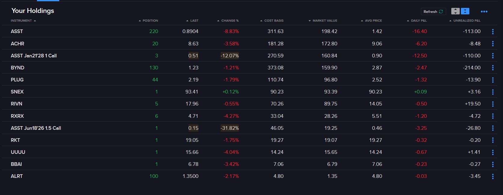This screenshot has width=503, height=195.
Task: Click ASST daily P&L -16.40
Action: pyautogui.click(x=419, y=31)
